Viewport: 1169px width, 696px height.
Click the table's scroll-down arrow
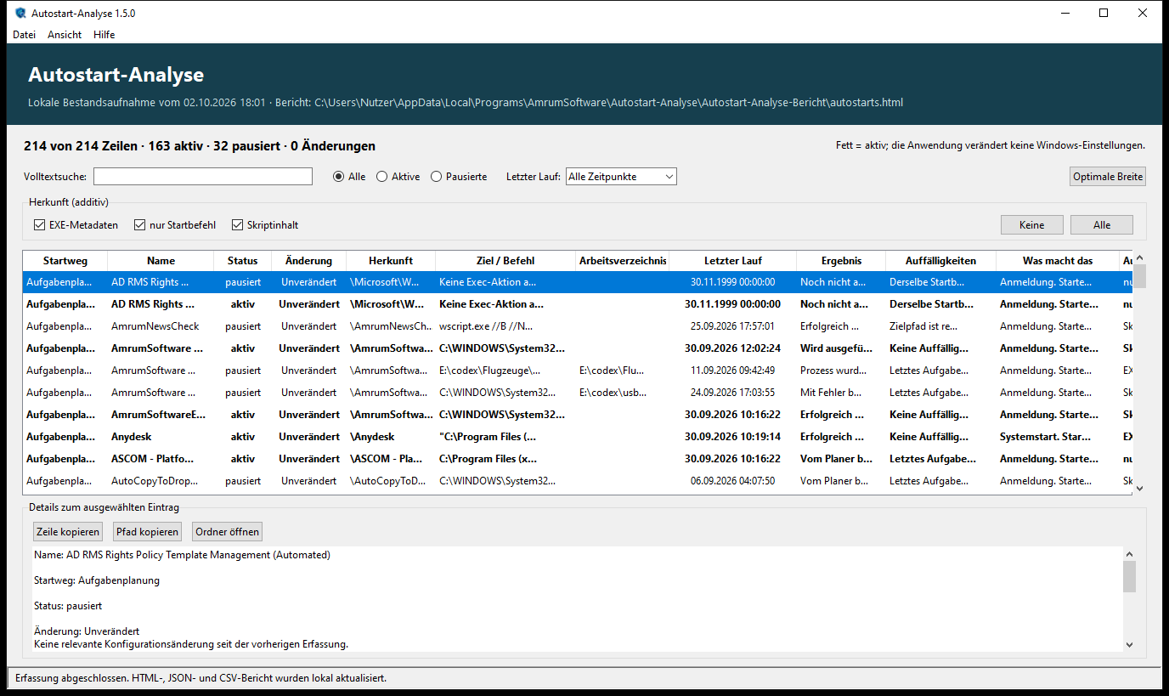[1140, 489]
